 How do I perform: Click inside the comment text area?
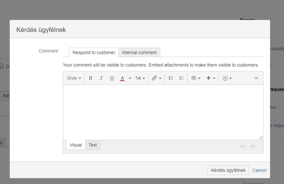(163, 112)
